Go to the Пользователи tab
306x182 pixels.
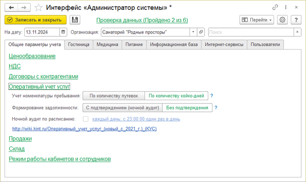(265, 45)
